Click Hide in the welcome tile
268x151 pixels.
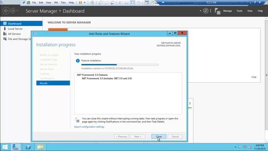(254, 77)
